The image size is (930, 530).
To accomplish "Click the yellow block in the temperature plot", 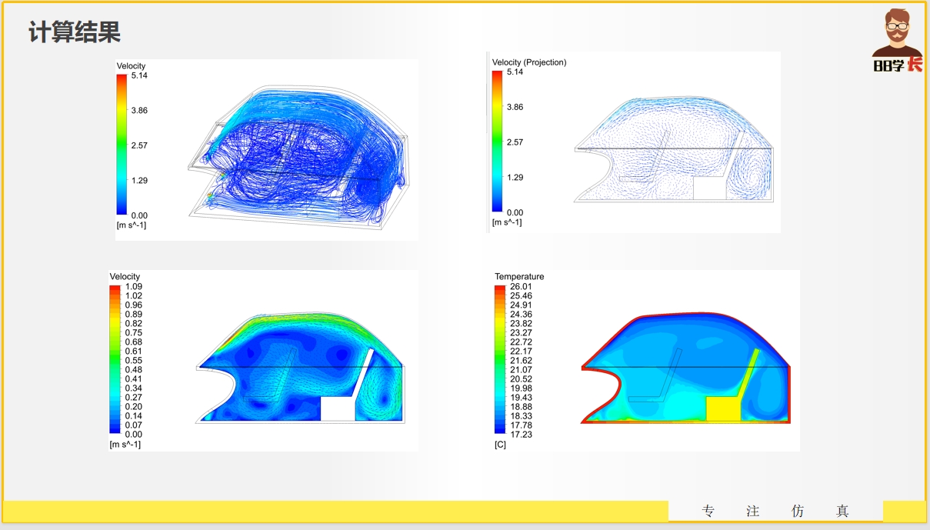I will (x=722, y=408).
